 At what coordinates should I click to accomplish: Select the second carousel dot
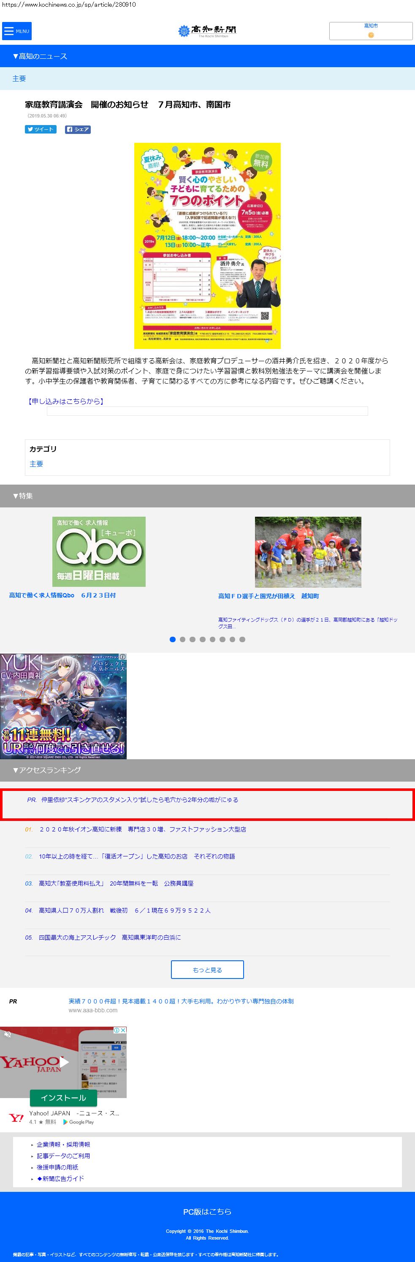pos(182,639)
